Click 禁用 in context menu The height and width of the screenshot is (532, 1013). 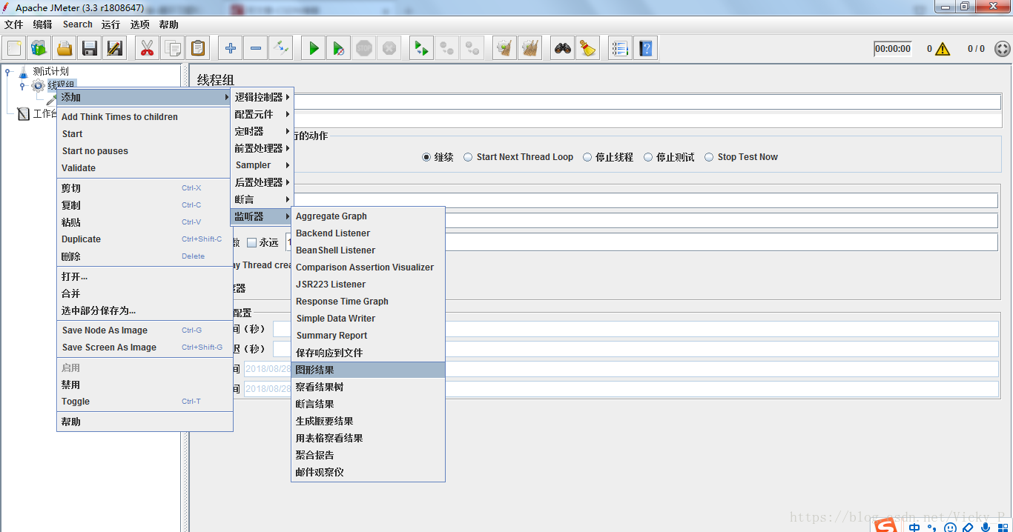click(x=145, y=385)
